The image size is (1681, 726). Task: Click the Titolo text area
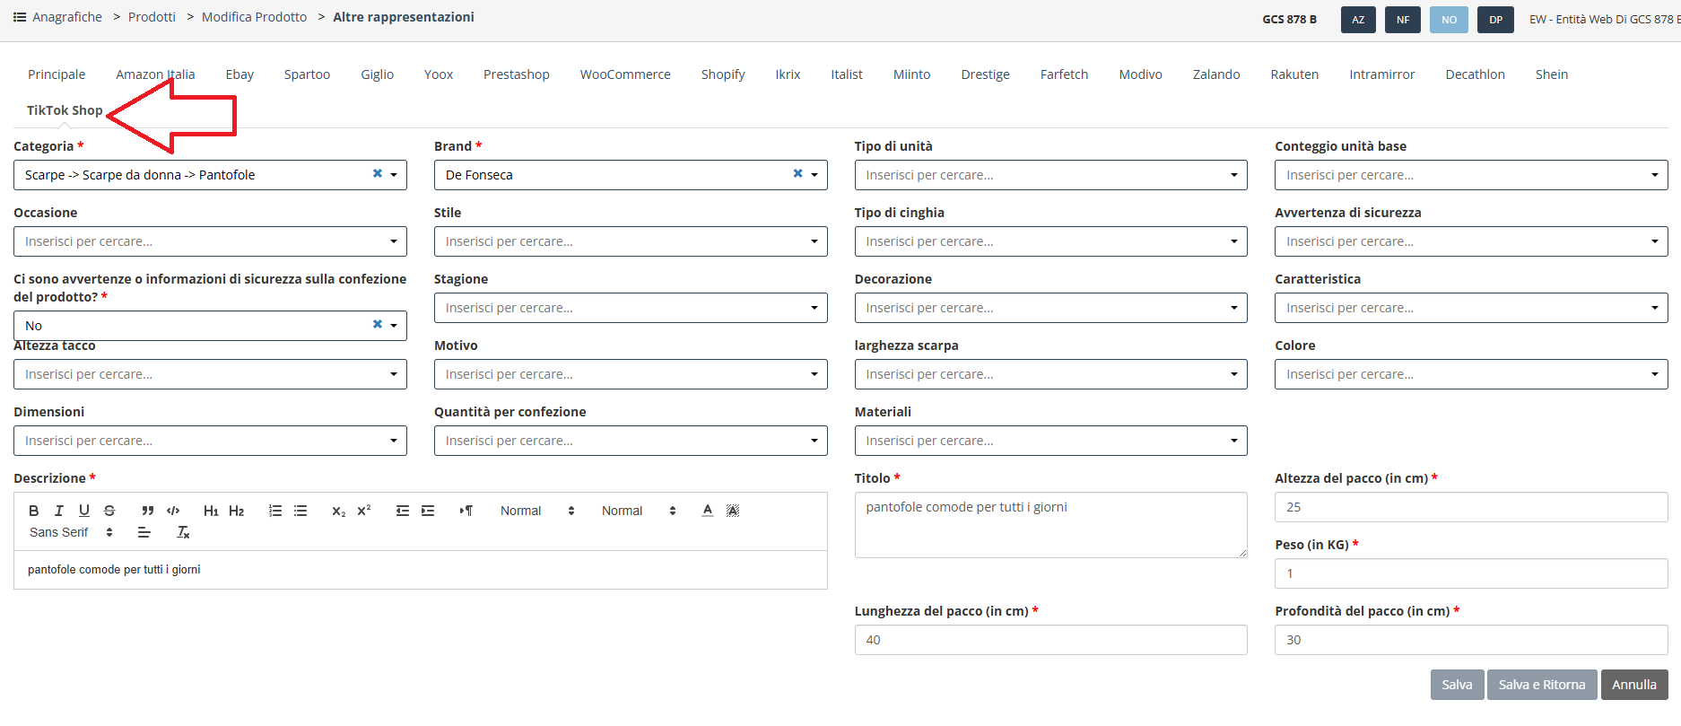click(x=1050, y=525)
